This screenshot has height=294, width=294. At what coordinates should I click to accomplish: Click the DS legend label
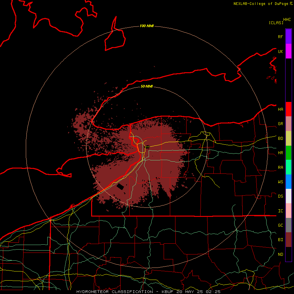click(x=280, y=196)
